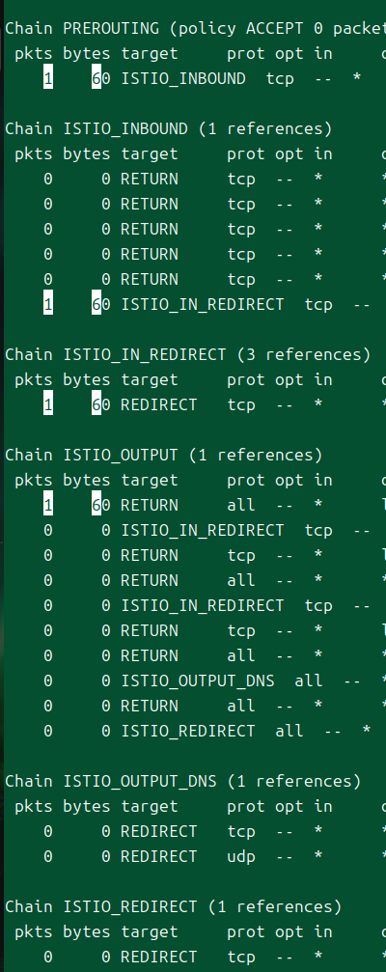Image resolution: width=386 pixels, height=972 pixels.
Task: Select ISTIO_IN_REDIRECT target in ISTIO_INBOUND chain
Action: 202,304
